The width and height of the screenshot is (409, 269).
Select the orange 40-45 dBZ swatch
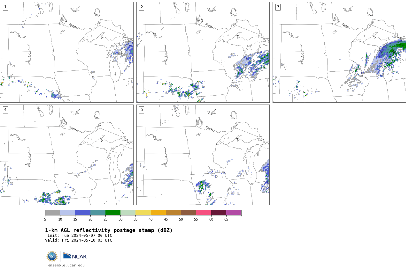[158, 213]
